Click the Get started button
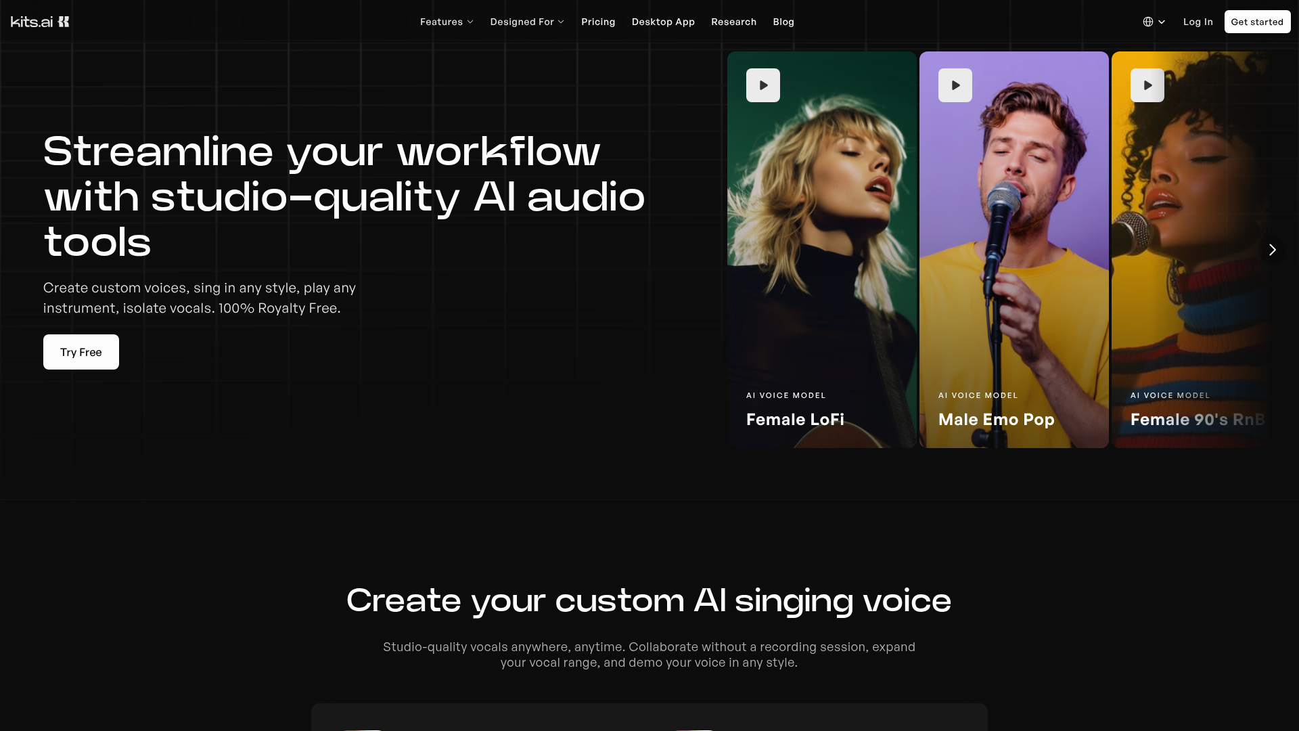 point(1256,21)
